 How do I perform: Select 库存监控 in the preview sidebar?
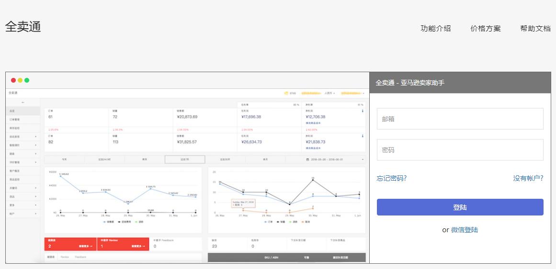23,128
